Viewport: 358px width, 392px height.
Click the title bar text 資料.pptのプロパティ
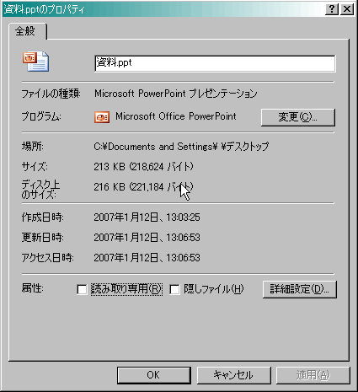tap(44, 9)
